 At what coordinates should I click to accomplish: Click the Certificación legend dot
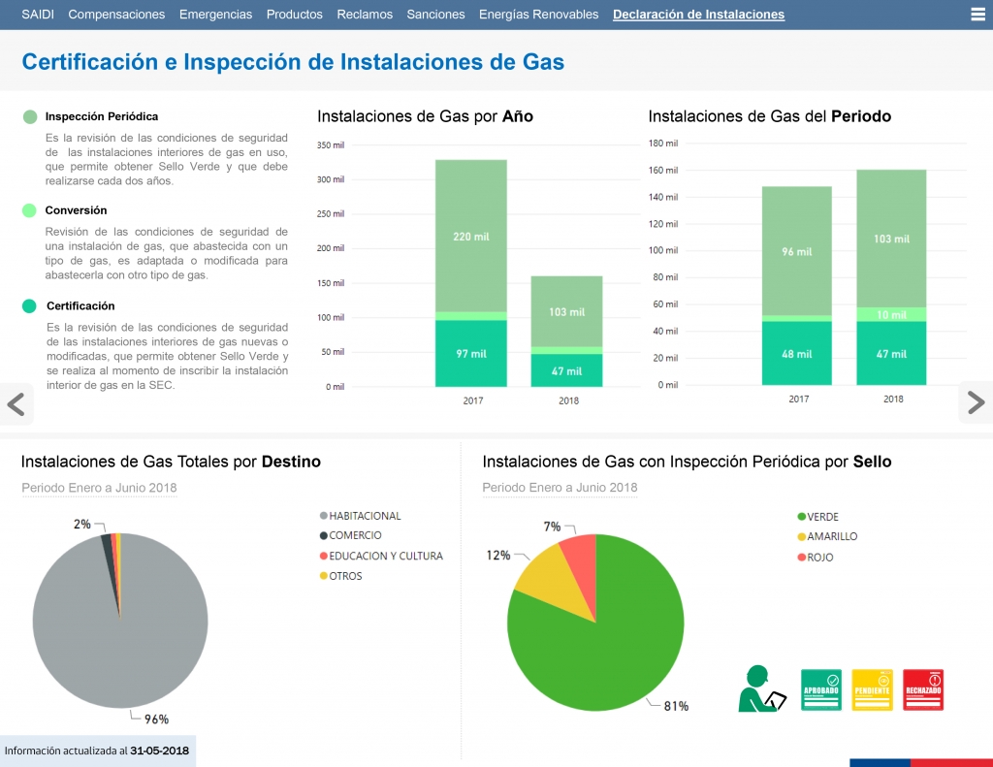click(29, 305)
